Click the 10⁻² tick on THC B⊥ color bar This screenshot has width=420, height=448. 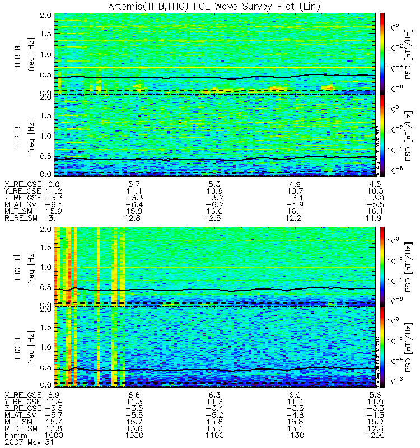395,261
